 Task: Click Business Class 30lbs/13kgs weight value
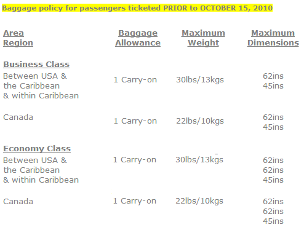click(200, 80)
